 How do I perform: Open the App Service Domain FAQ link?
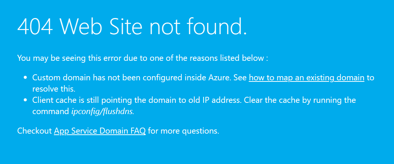click(100, 131)
